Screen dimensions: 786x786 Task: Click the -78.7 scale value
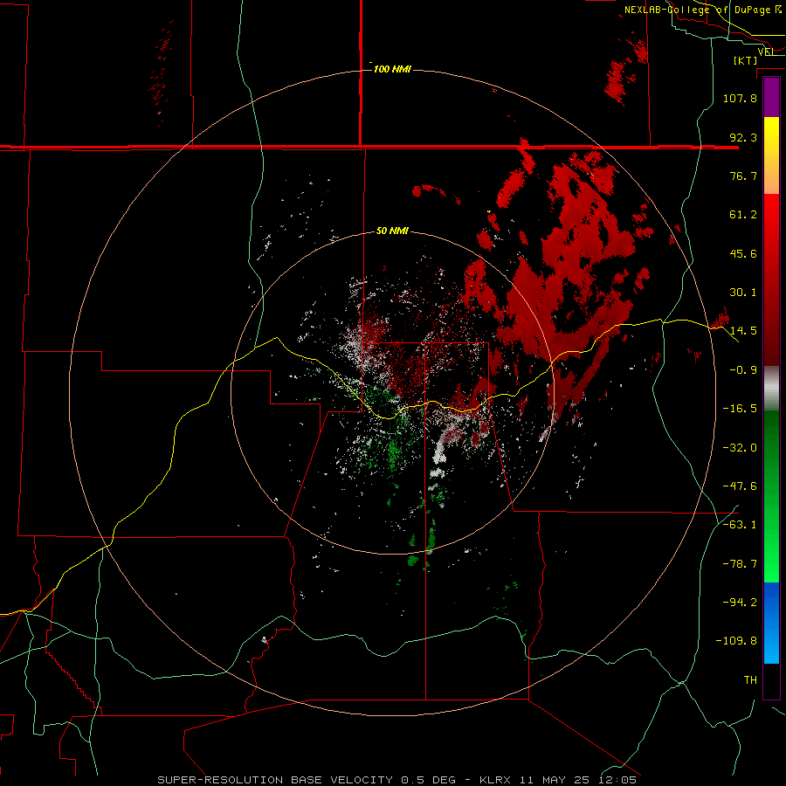click(x=740, y=564)
